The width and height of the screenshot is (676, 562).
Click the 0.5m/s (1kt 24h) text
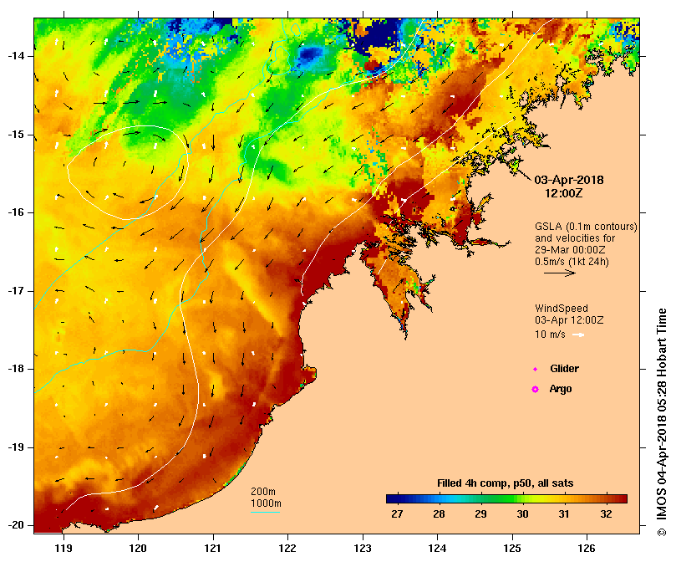tap(572, 262)
